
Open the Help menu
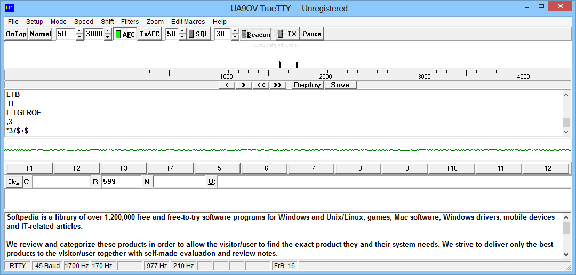(220, 22)
